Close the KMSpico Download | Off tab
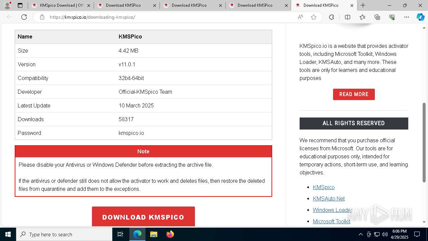 (89, 5)
